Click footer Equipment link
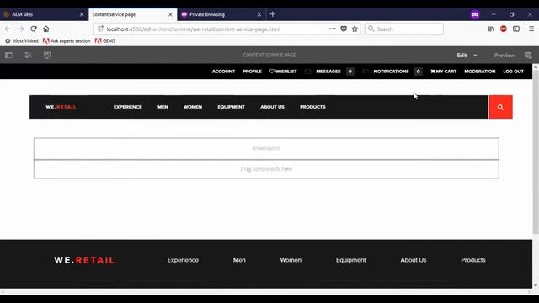 [350, 260]
